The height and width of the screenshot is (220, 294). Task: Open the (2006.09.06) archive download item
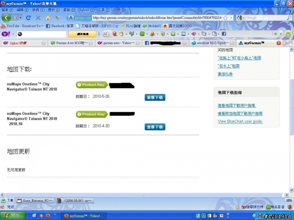coord(75,201)
